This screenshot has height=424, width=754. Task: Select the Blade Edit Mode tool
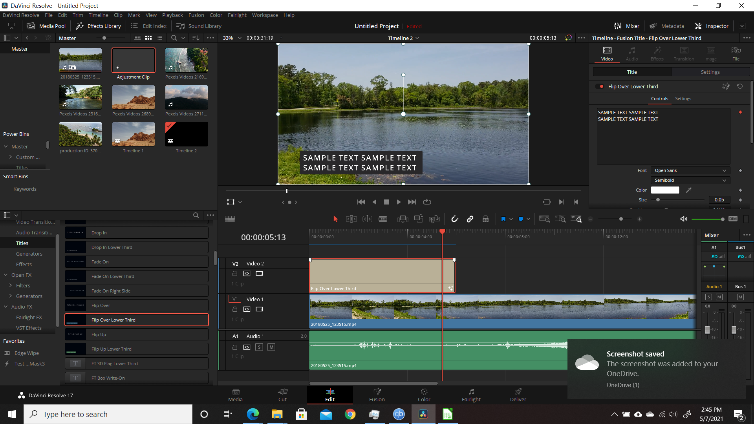click(383, 219)
